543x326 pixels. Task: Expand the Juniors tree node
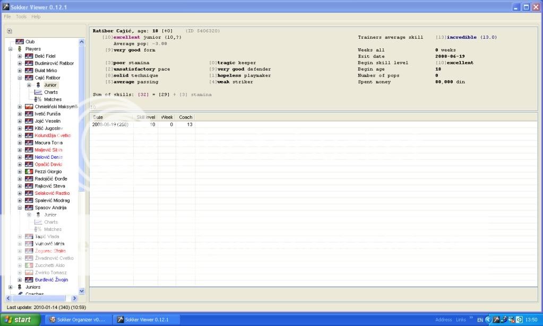tap(10, 287)
